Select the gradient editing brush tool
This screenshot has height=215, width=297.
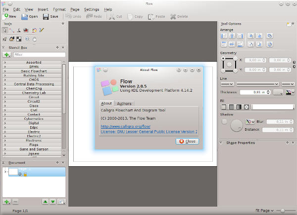tap(12, 39)
